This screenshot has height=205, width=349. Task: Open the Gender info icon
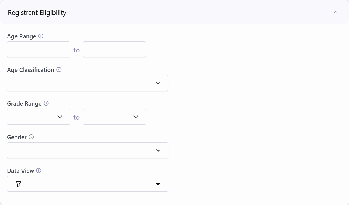point(31,137)
